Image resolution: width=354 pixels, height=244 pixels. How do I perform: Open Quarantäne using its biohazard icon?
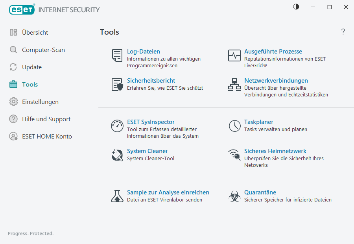[234, 196]
